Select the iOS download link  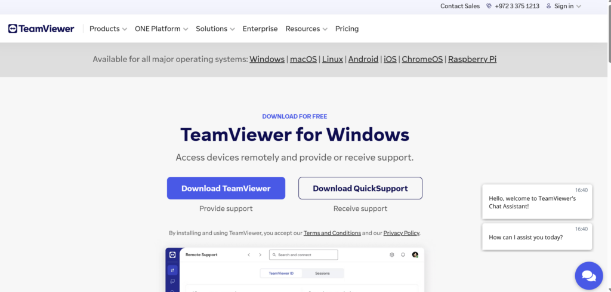point(390,59)
